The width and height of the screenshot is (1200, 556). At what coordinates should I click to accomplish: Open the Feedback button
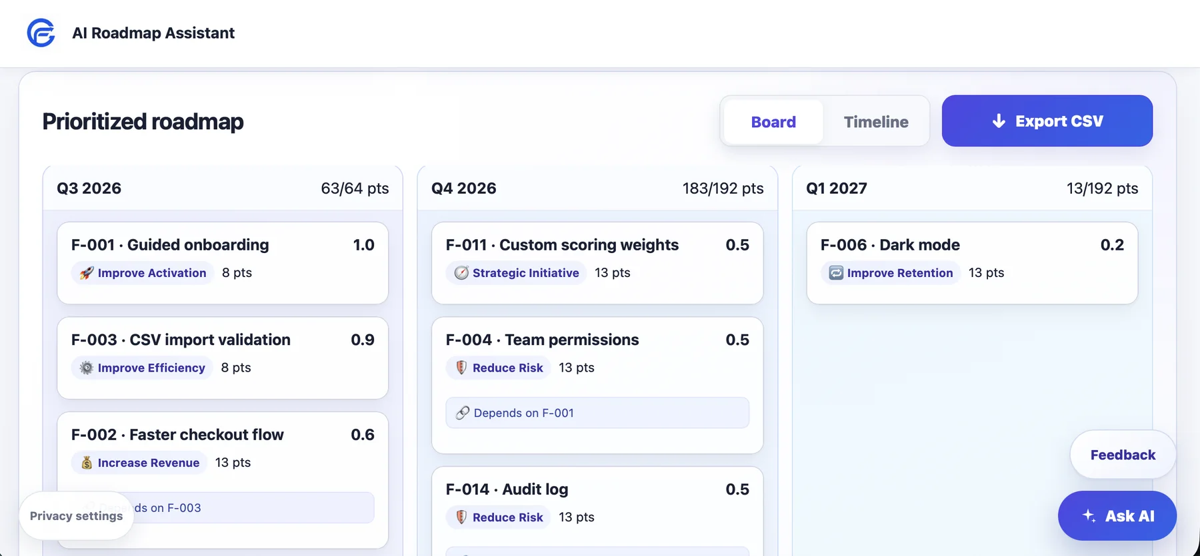point(1123,455)
